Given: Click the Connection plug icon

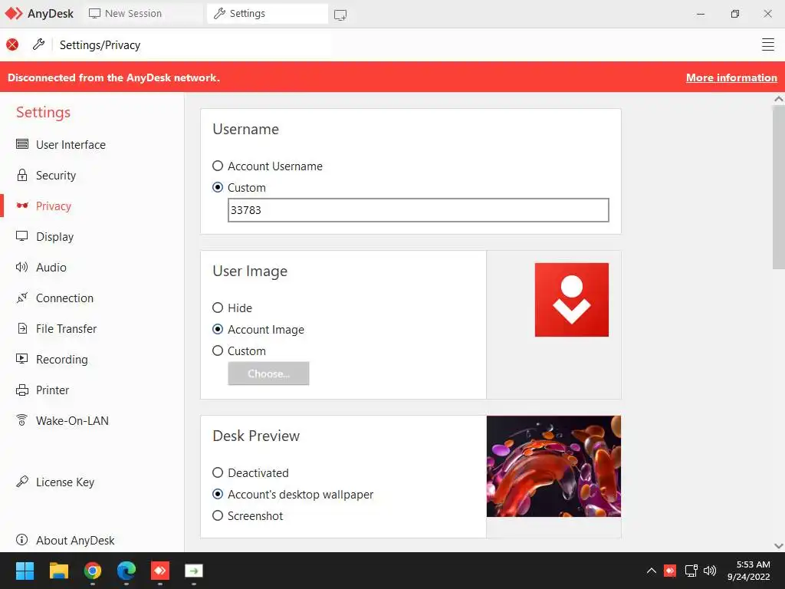Looking at the screenshot, I should 22,298.
